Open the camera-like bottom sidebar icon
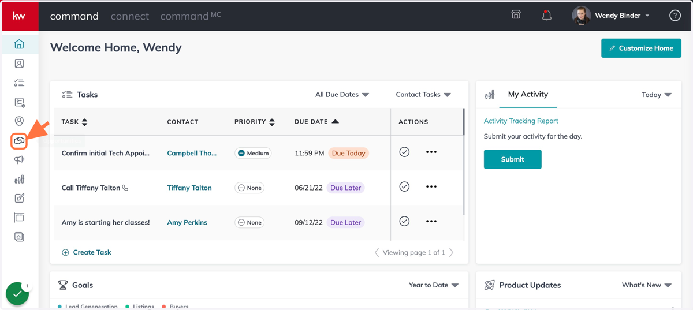The image size is (693, 310). pyautogui.click(x=19, y=237)
